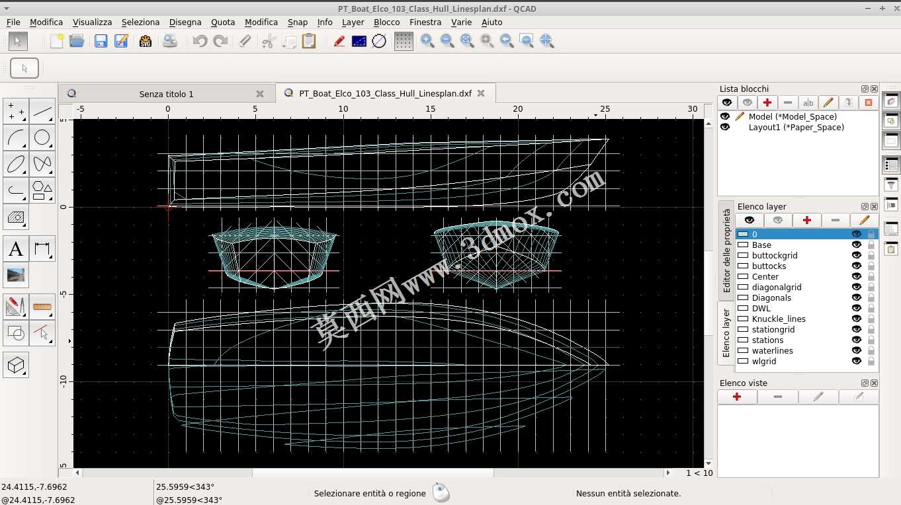Switch to the Editor delle proprietà side tab
This screenshot has height=505, width=901.
[726, 251]
